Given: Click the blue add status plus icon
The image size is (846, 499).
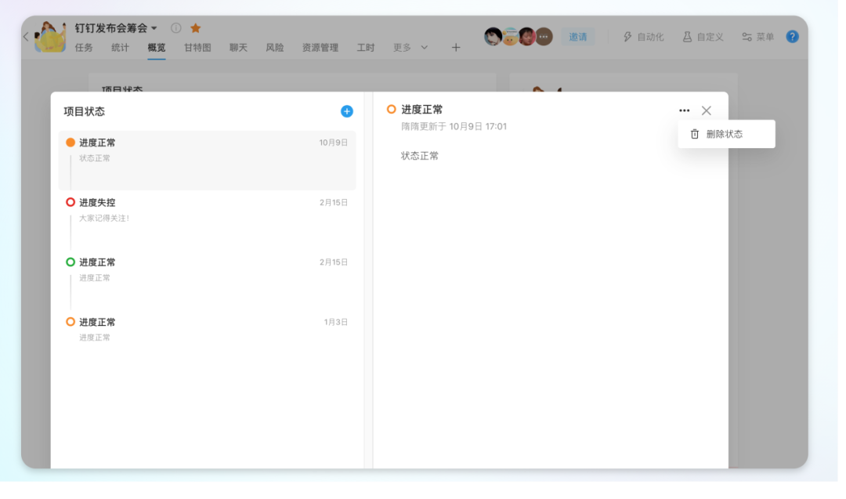Looking at the screenshot, I should (347, 111).
